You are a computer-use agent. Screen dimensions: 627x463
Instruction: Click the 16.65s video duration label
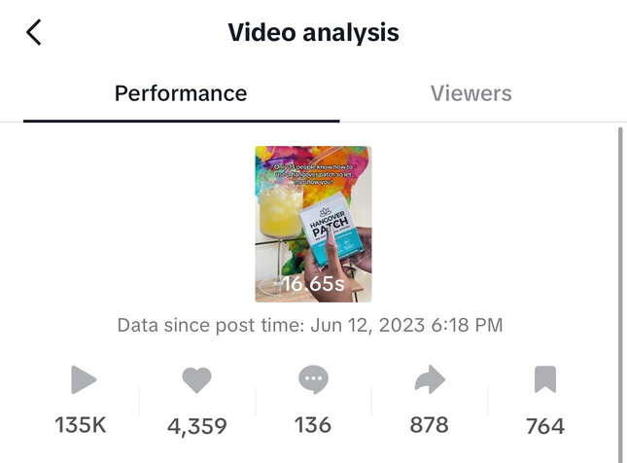click(313, 285)
